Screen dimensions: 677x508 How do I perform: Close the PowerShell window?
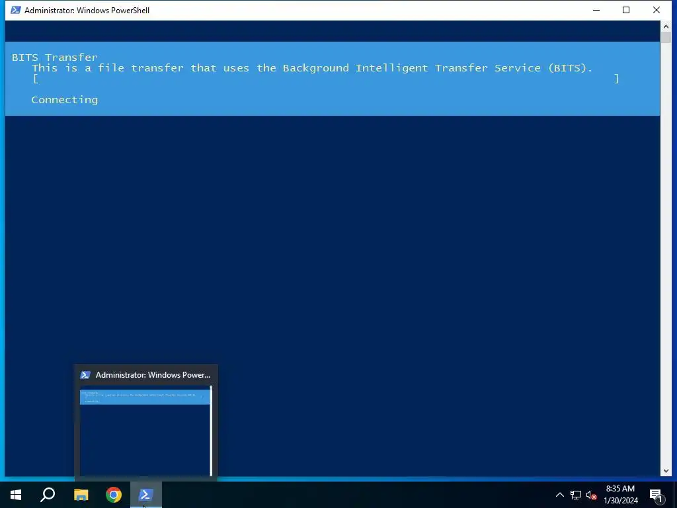coord(657,10)
